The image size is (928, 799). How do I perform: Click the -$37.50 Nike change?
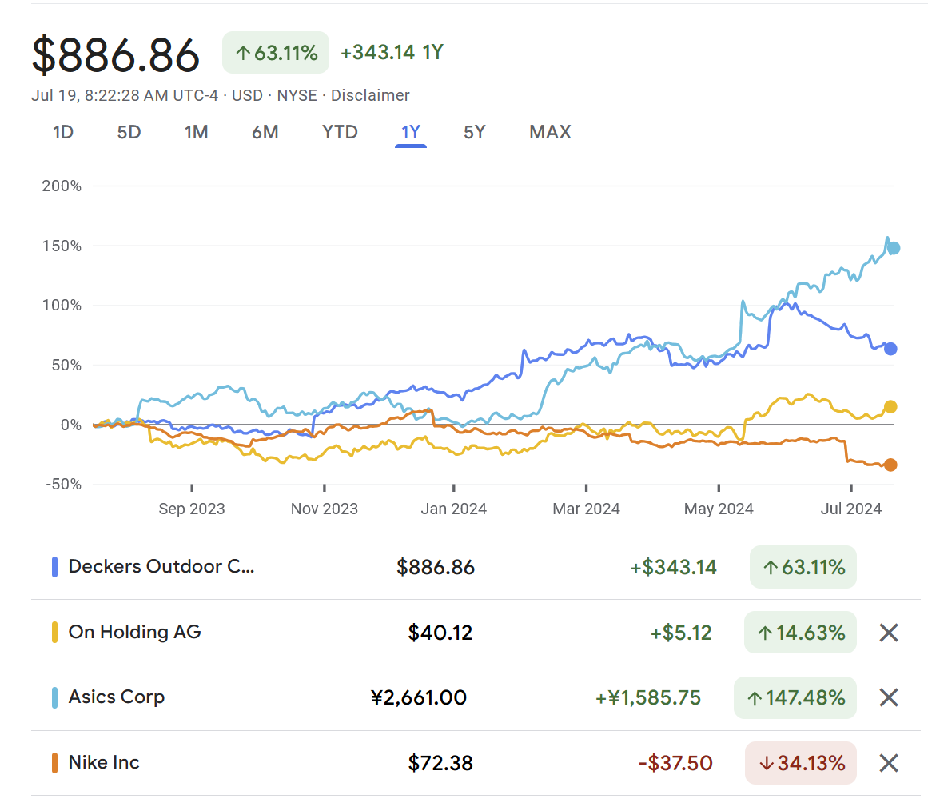point(675,763)
